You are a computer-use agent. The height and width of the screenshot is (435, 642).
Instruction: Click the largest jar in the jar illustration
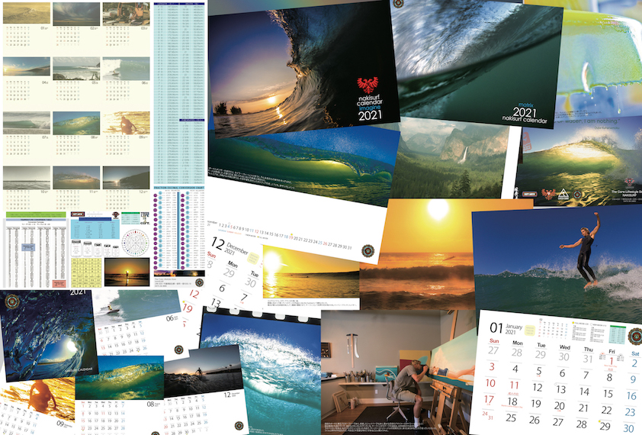tap(76, 249)
